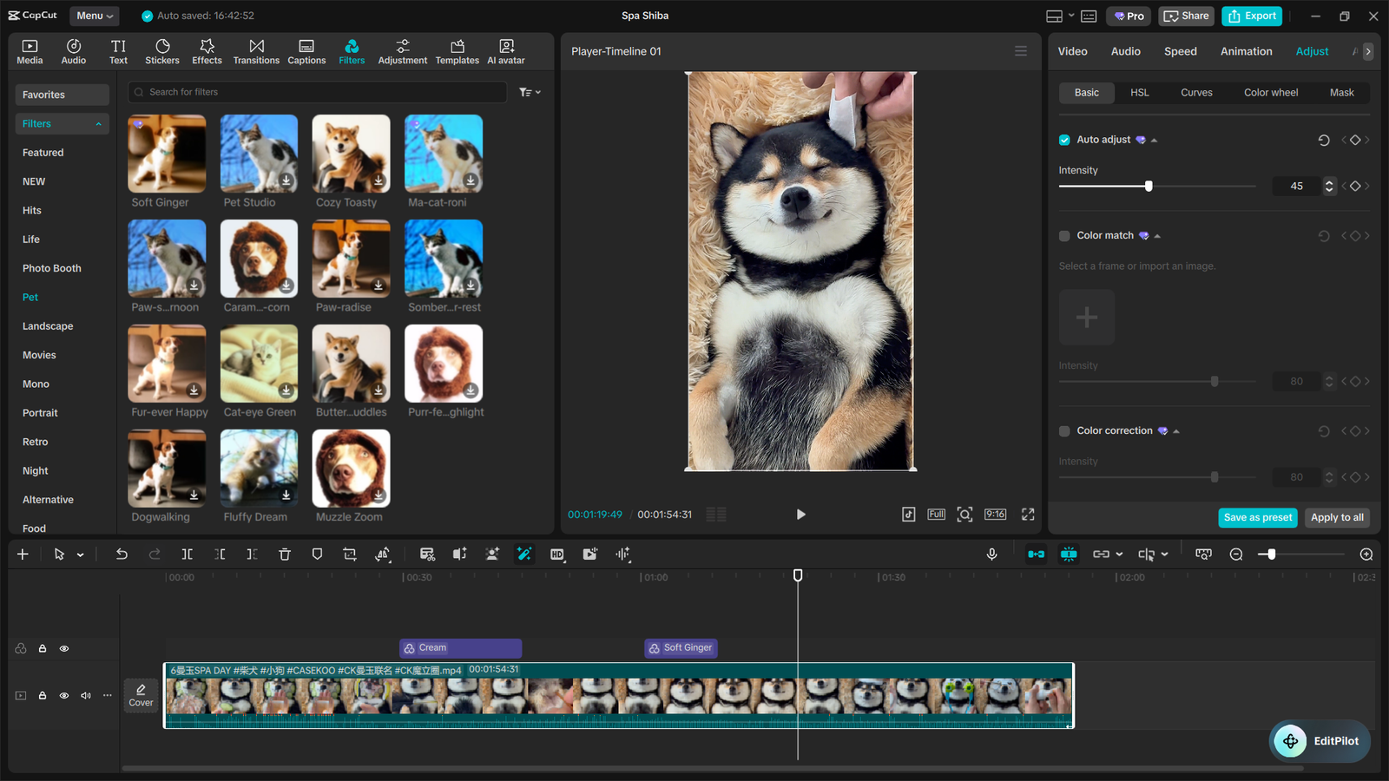The image size is (1389, 781).
Task: Click the Apply to all button
Action: point(1337,517)
